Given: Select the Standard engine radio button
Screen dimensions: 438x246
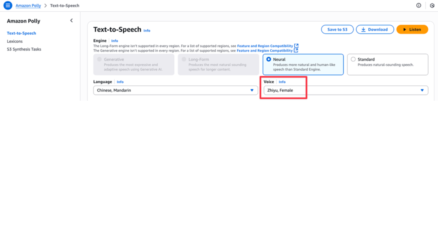Looking at the screenshot, I should pos(353,59).
